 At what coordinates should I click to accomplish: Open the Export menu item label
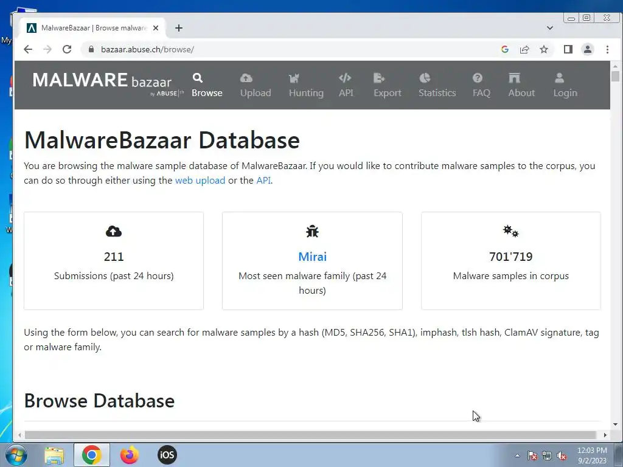point(388,93)
